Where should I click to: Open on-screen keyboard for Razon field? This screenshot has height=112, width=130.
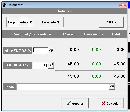[112, 87]
